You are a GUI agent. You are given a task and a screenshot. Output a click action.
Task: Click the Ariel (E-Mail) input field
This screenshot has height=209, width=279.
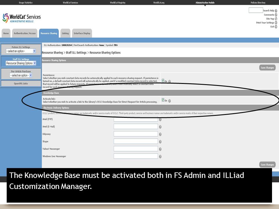pyautogui.click(x=136, y=126)
